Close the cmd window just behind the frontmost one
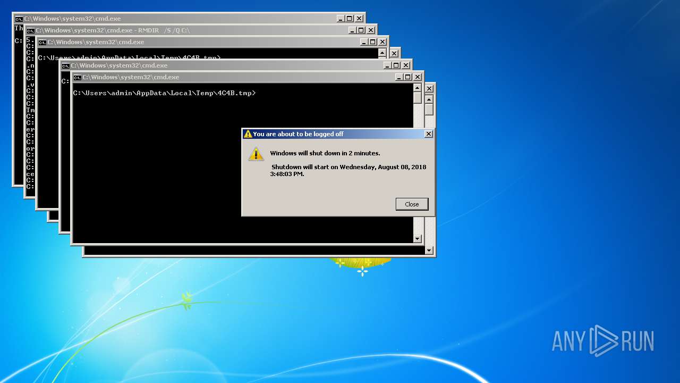The image size is (680, 383). coord(406,65)
